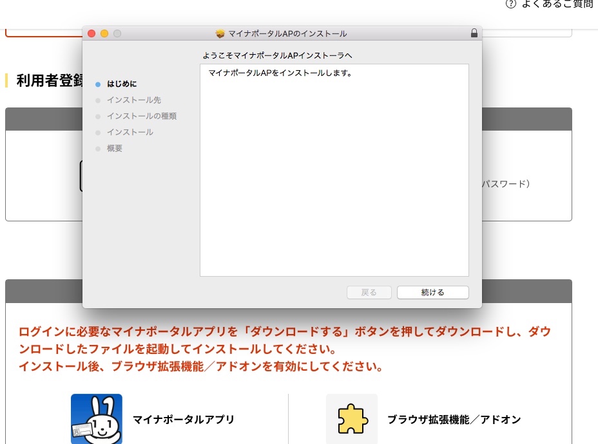The width and height of the screenshot is (598, 444).
Task: Click the red download instructions text
Action: coord(285,349)
